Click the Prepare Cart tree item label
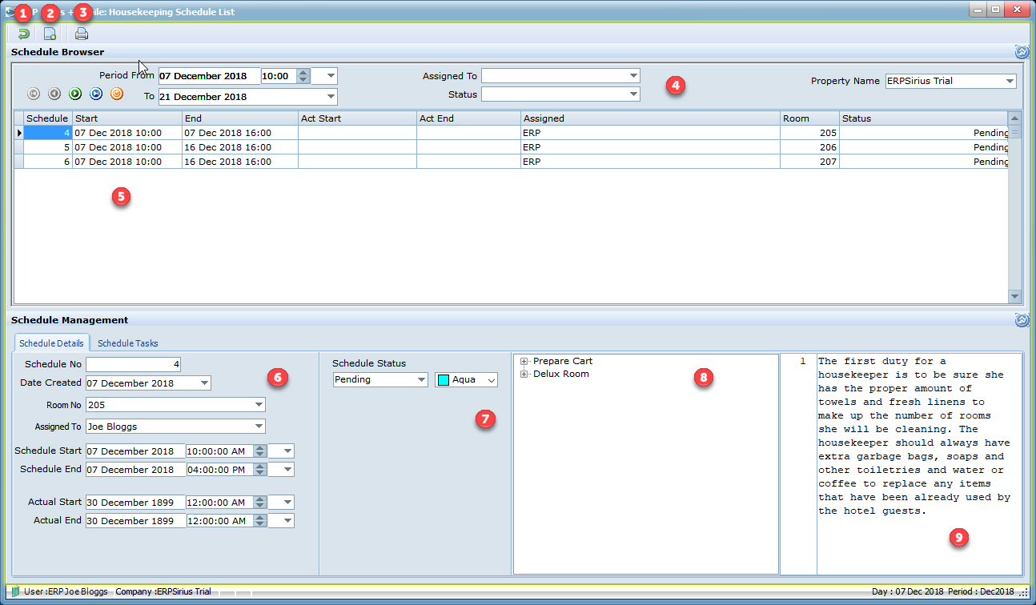1036x605 pixels. (x=563, y=362)
